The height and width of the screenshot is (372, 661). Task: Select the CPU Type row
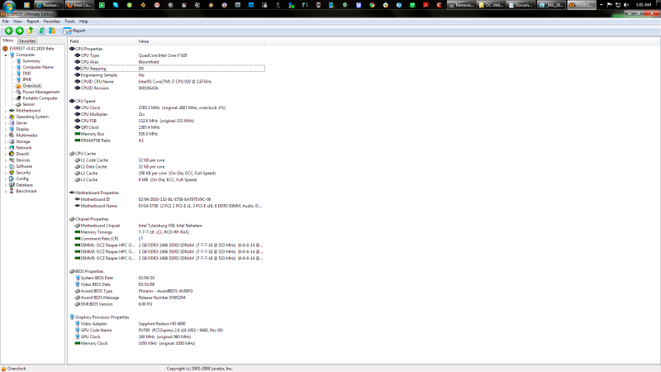[x=169, y=55]
